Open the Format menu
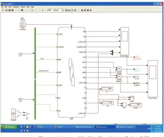The width and height of the screenshot is (164, 137). [23, 7]
